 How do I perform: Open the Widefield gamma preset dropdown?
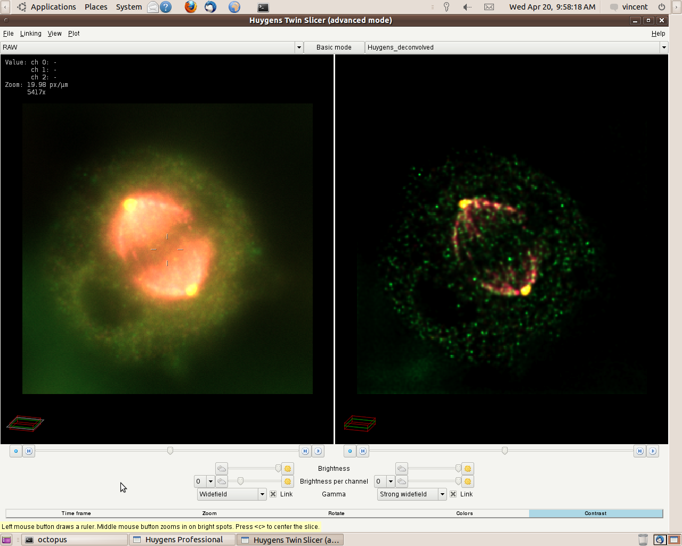[262, 494]
